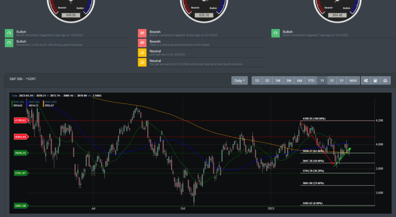Click gauge reading 026.18

coord(204,15)
